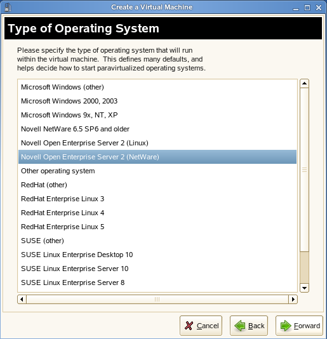Select Microsoft Windows (other)
The width and height of the screenshot is (327, 339).
[157, 87]
